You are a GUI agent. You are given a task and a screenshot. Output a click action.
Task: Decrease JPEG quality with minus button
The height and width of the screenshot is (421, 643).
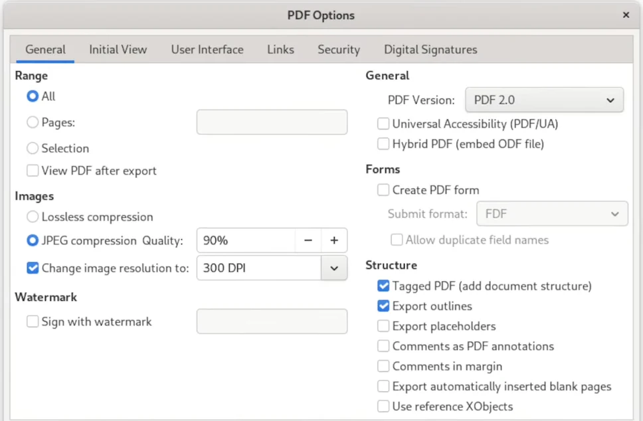[308, 240]
